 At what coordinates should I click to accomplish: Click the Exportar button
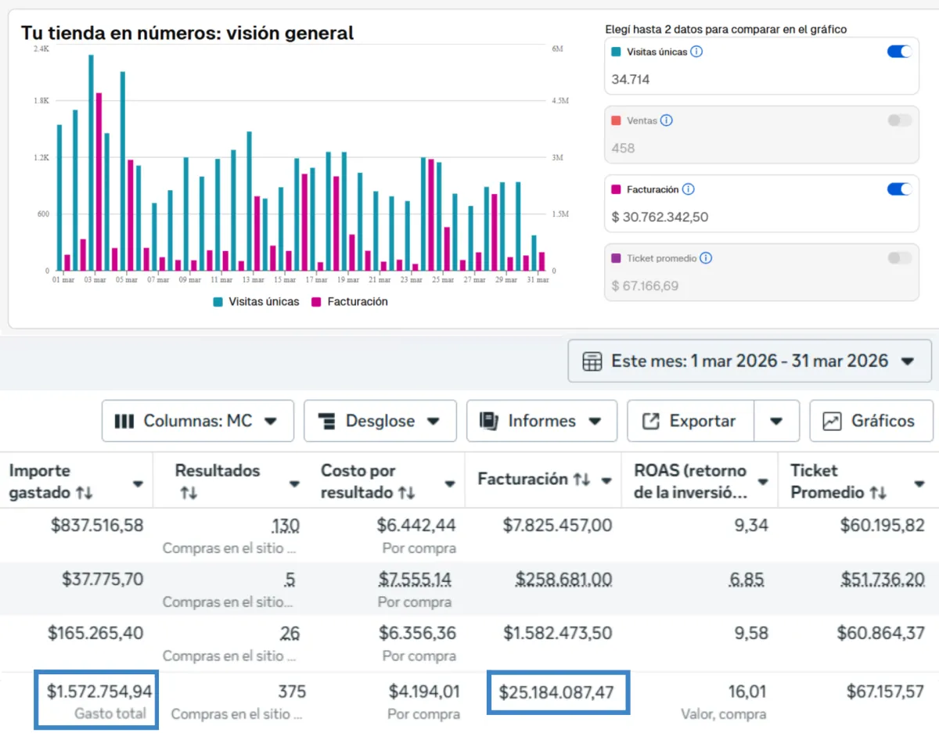pyautogui.click(x=690, y=421)
